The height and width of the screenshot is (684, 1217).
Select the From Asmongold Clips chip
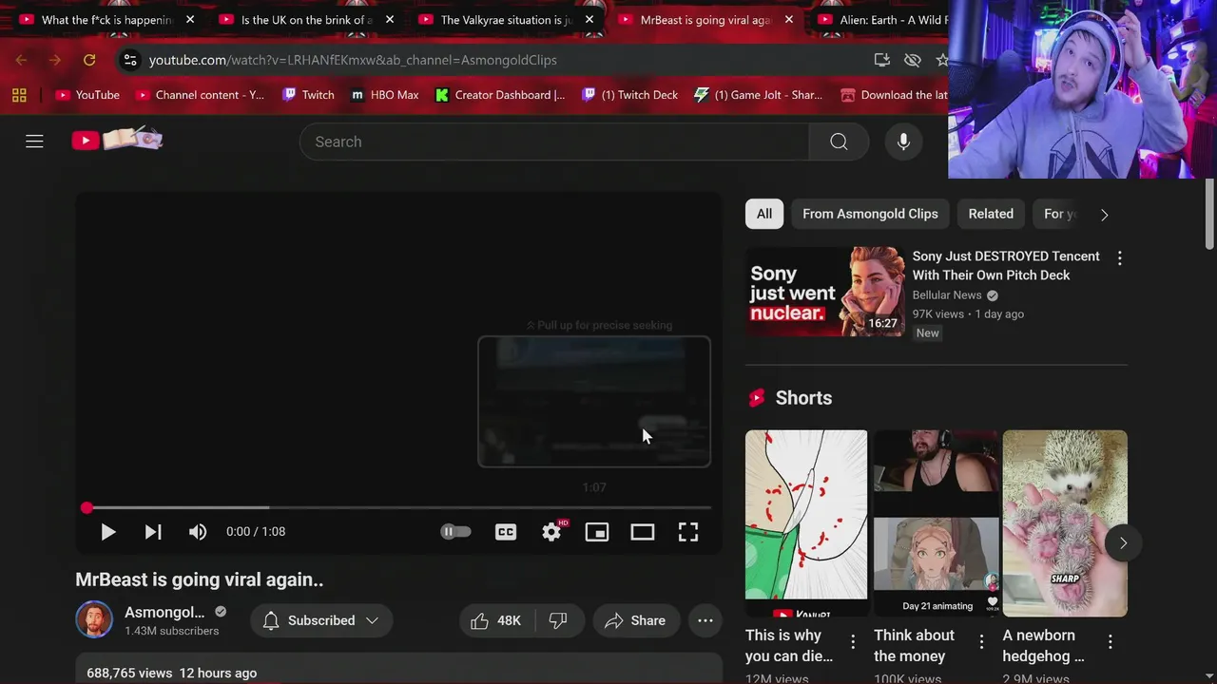pyautogui.click(x=870, y=214)
